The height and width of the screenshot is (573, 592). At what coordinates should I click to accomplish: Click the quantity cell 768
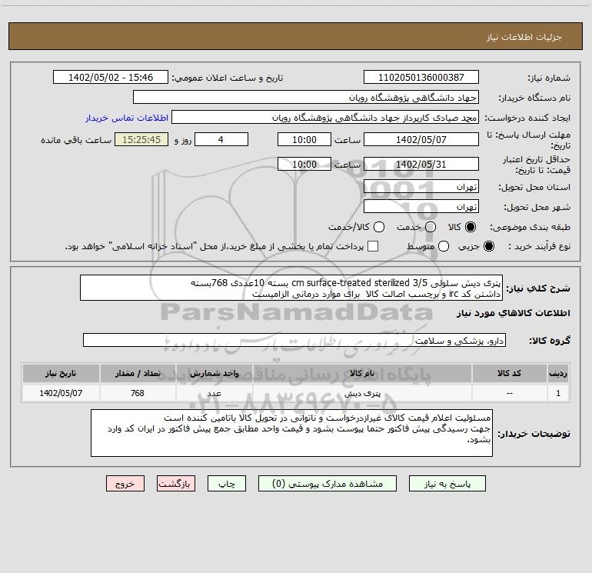[x=138, y=393]
